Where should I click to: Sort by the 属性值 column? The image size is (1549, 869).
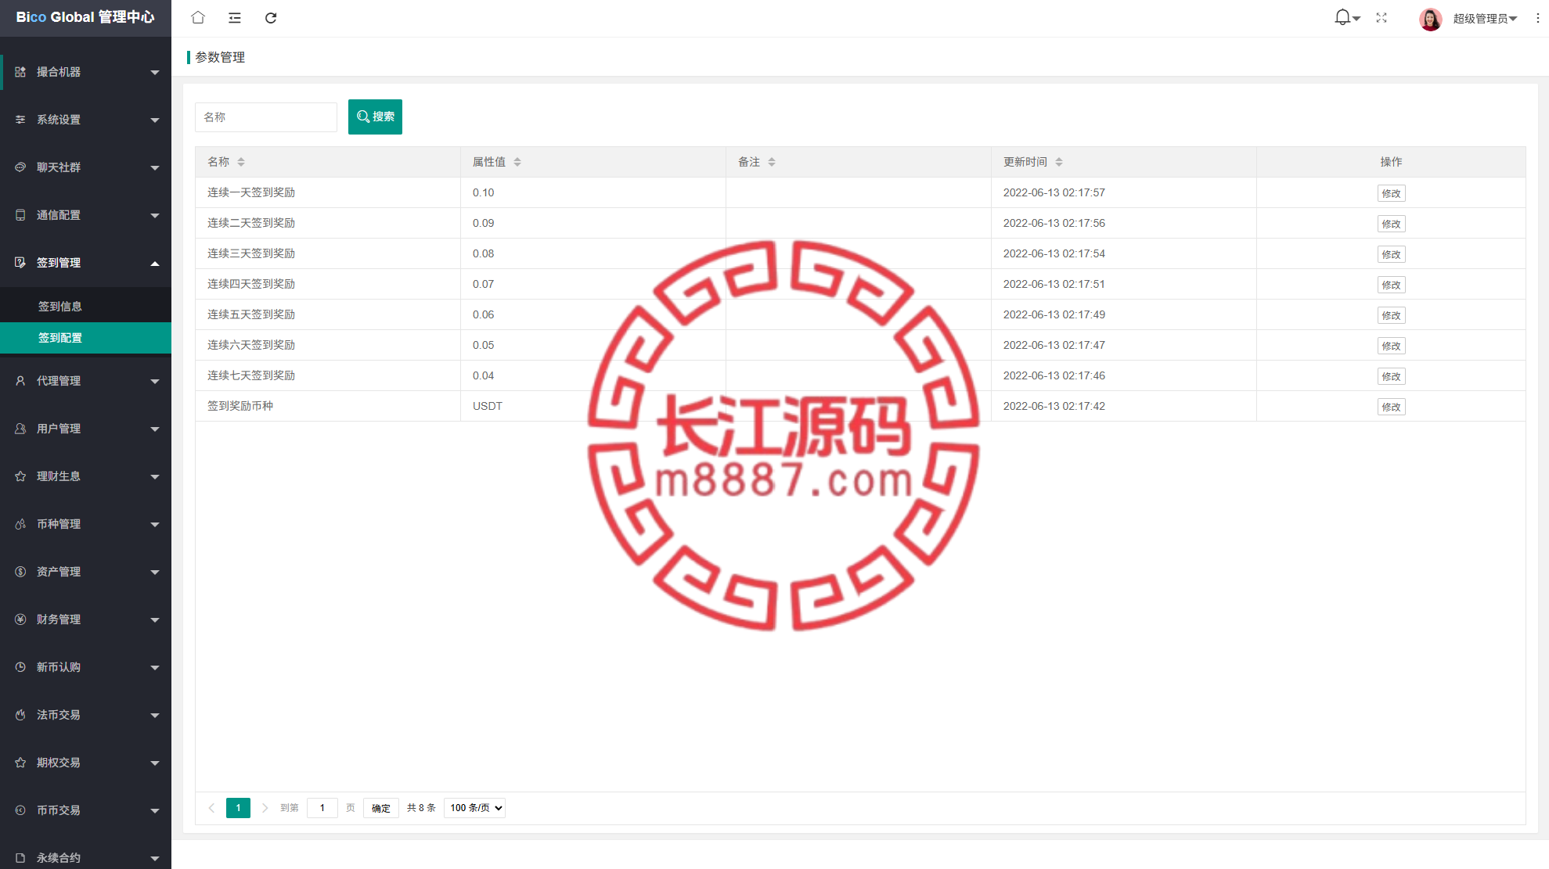pos(517,162)
